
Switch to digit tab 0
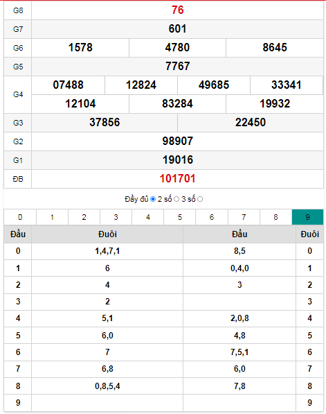click(x=20, y=217)
